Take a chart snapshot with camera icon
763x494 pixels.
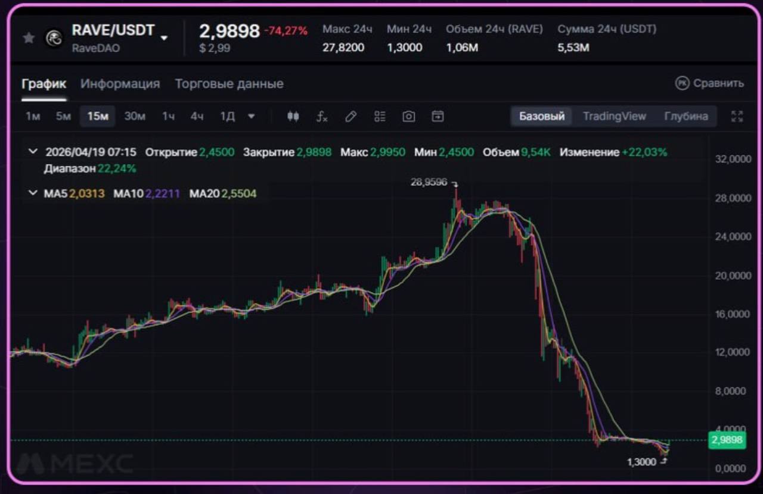click(408, 117)
